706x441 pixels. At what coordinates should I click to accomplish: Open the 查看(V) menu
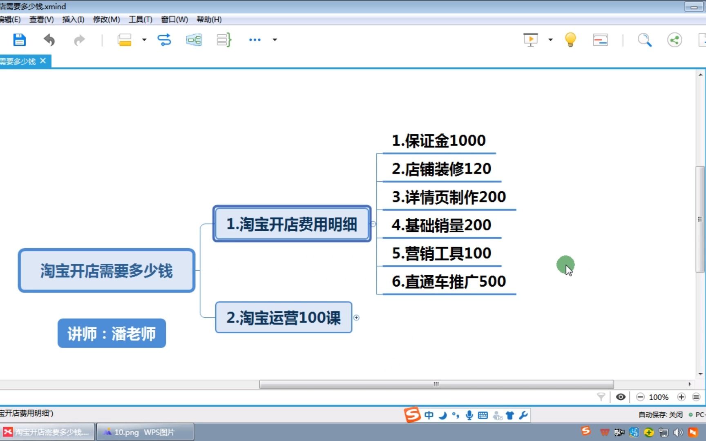pyautogui.click(x=41, y=19)
